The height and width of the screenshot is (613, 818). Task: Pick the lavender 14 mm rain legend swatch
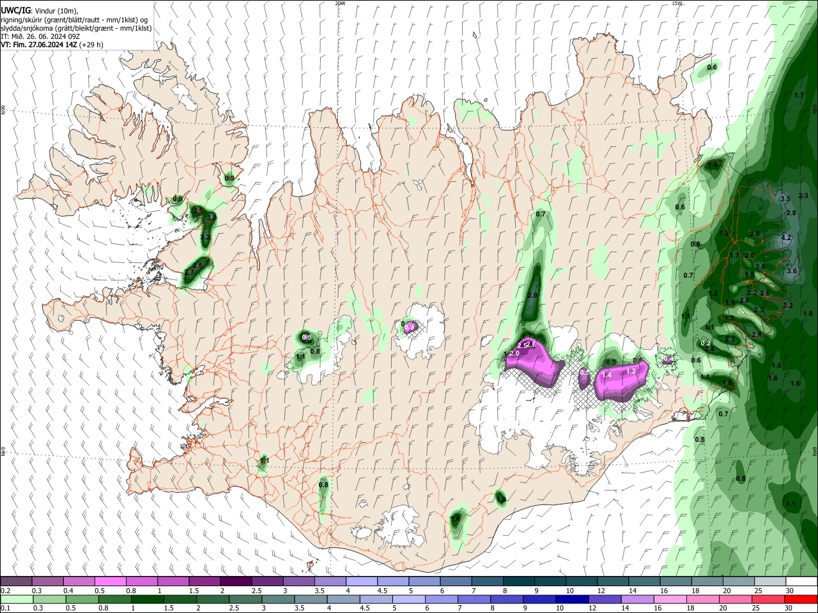click(x=638, y=600)
